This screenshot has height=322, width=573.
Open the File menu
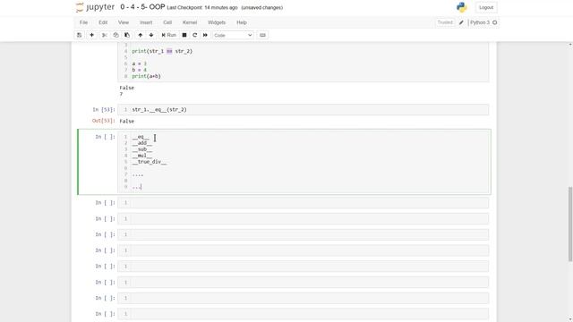[83, 22]
